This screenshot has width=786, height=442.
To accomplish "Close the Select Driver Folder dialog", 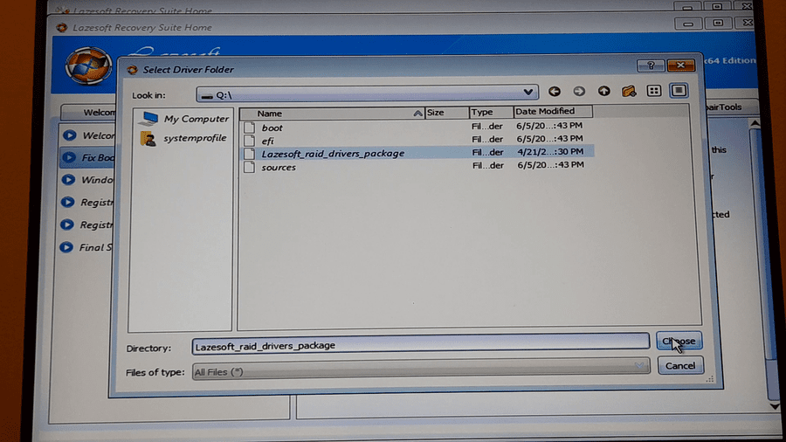I will pyautogui.click(x=680, y=66).
